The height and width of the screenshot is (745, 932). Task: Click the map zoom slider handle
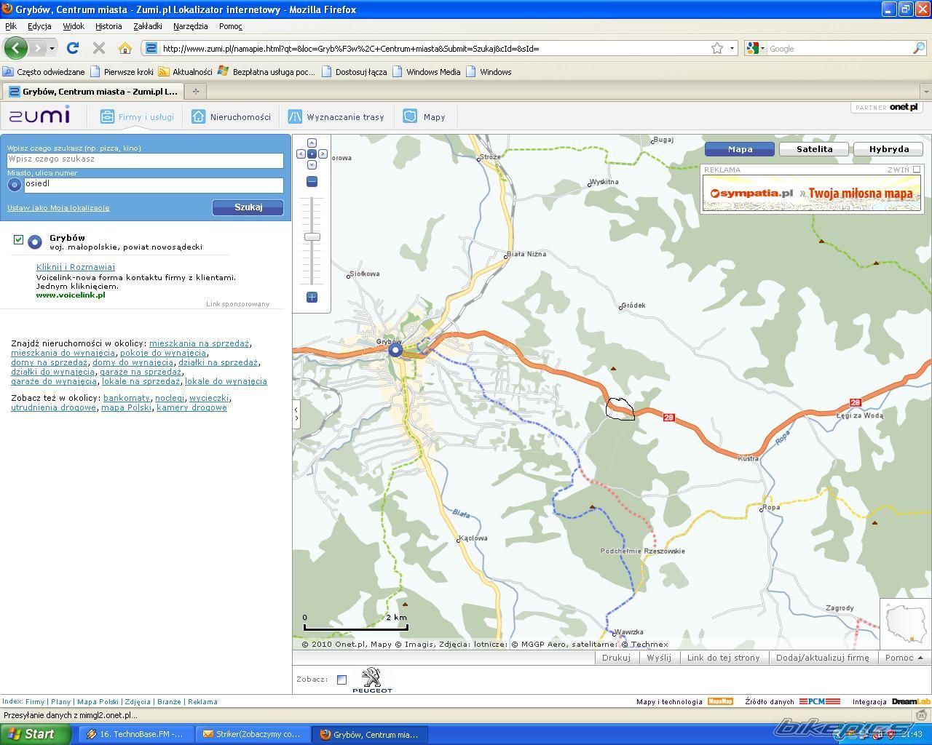[312, 237]
